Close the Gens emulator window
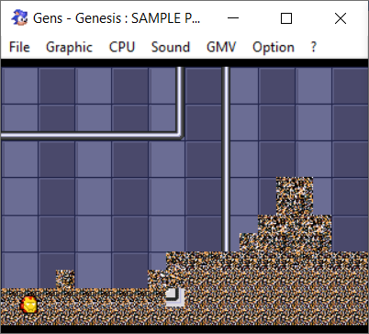 click(x=341, y=18)
